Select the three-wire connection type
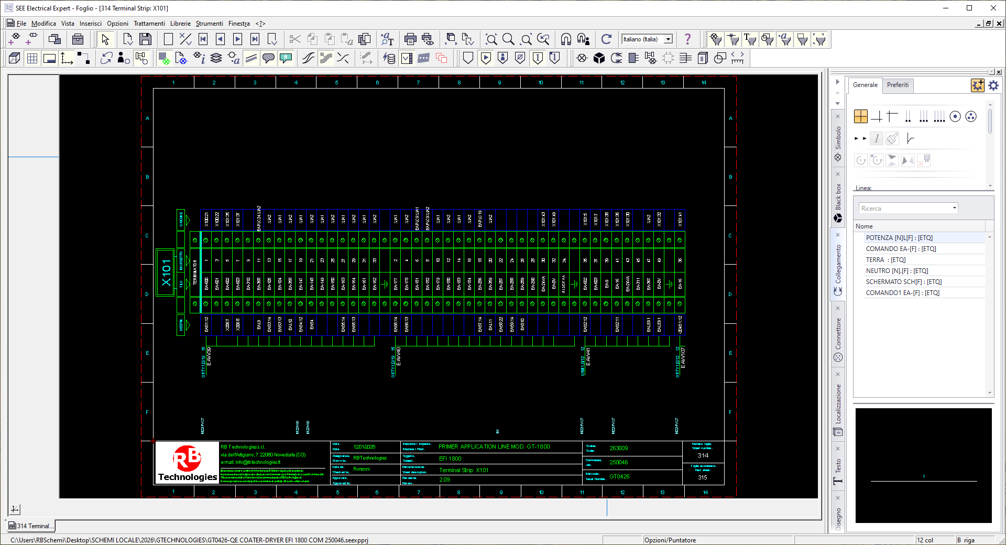This screenshot has height=545, width=1006. 924,116
